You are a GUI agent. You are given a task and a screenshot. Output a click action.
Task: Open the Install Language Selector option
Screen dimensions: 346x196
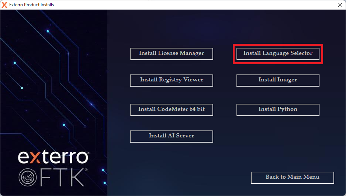pyautogui.click(x=278, y=54)
